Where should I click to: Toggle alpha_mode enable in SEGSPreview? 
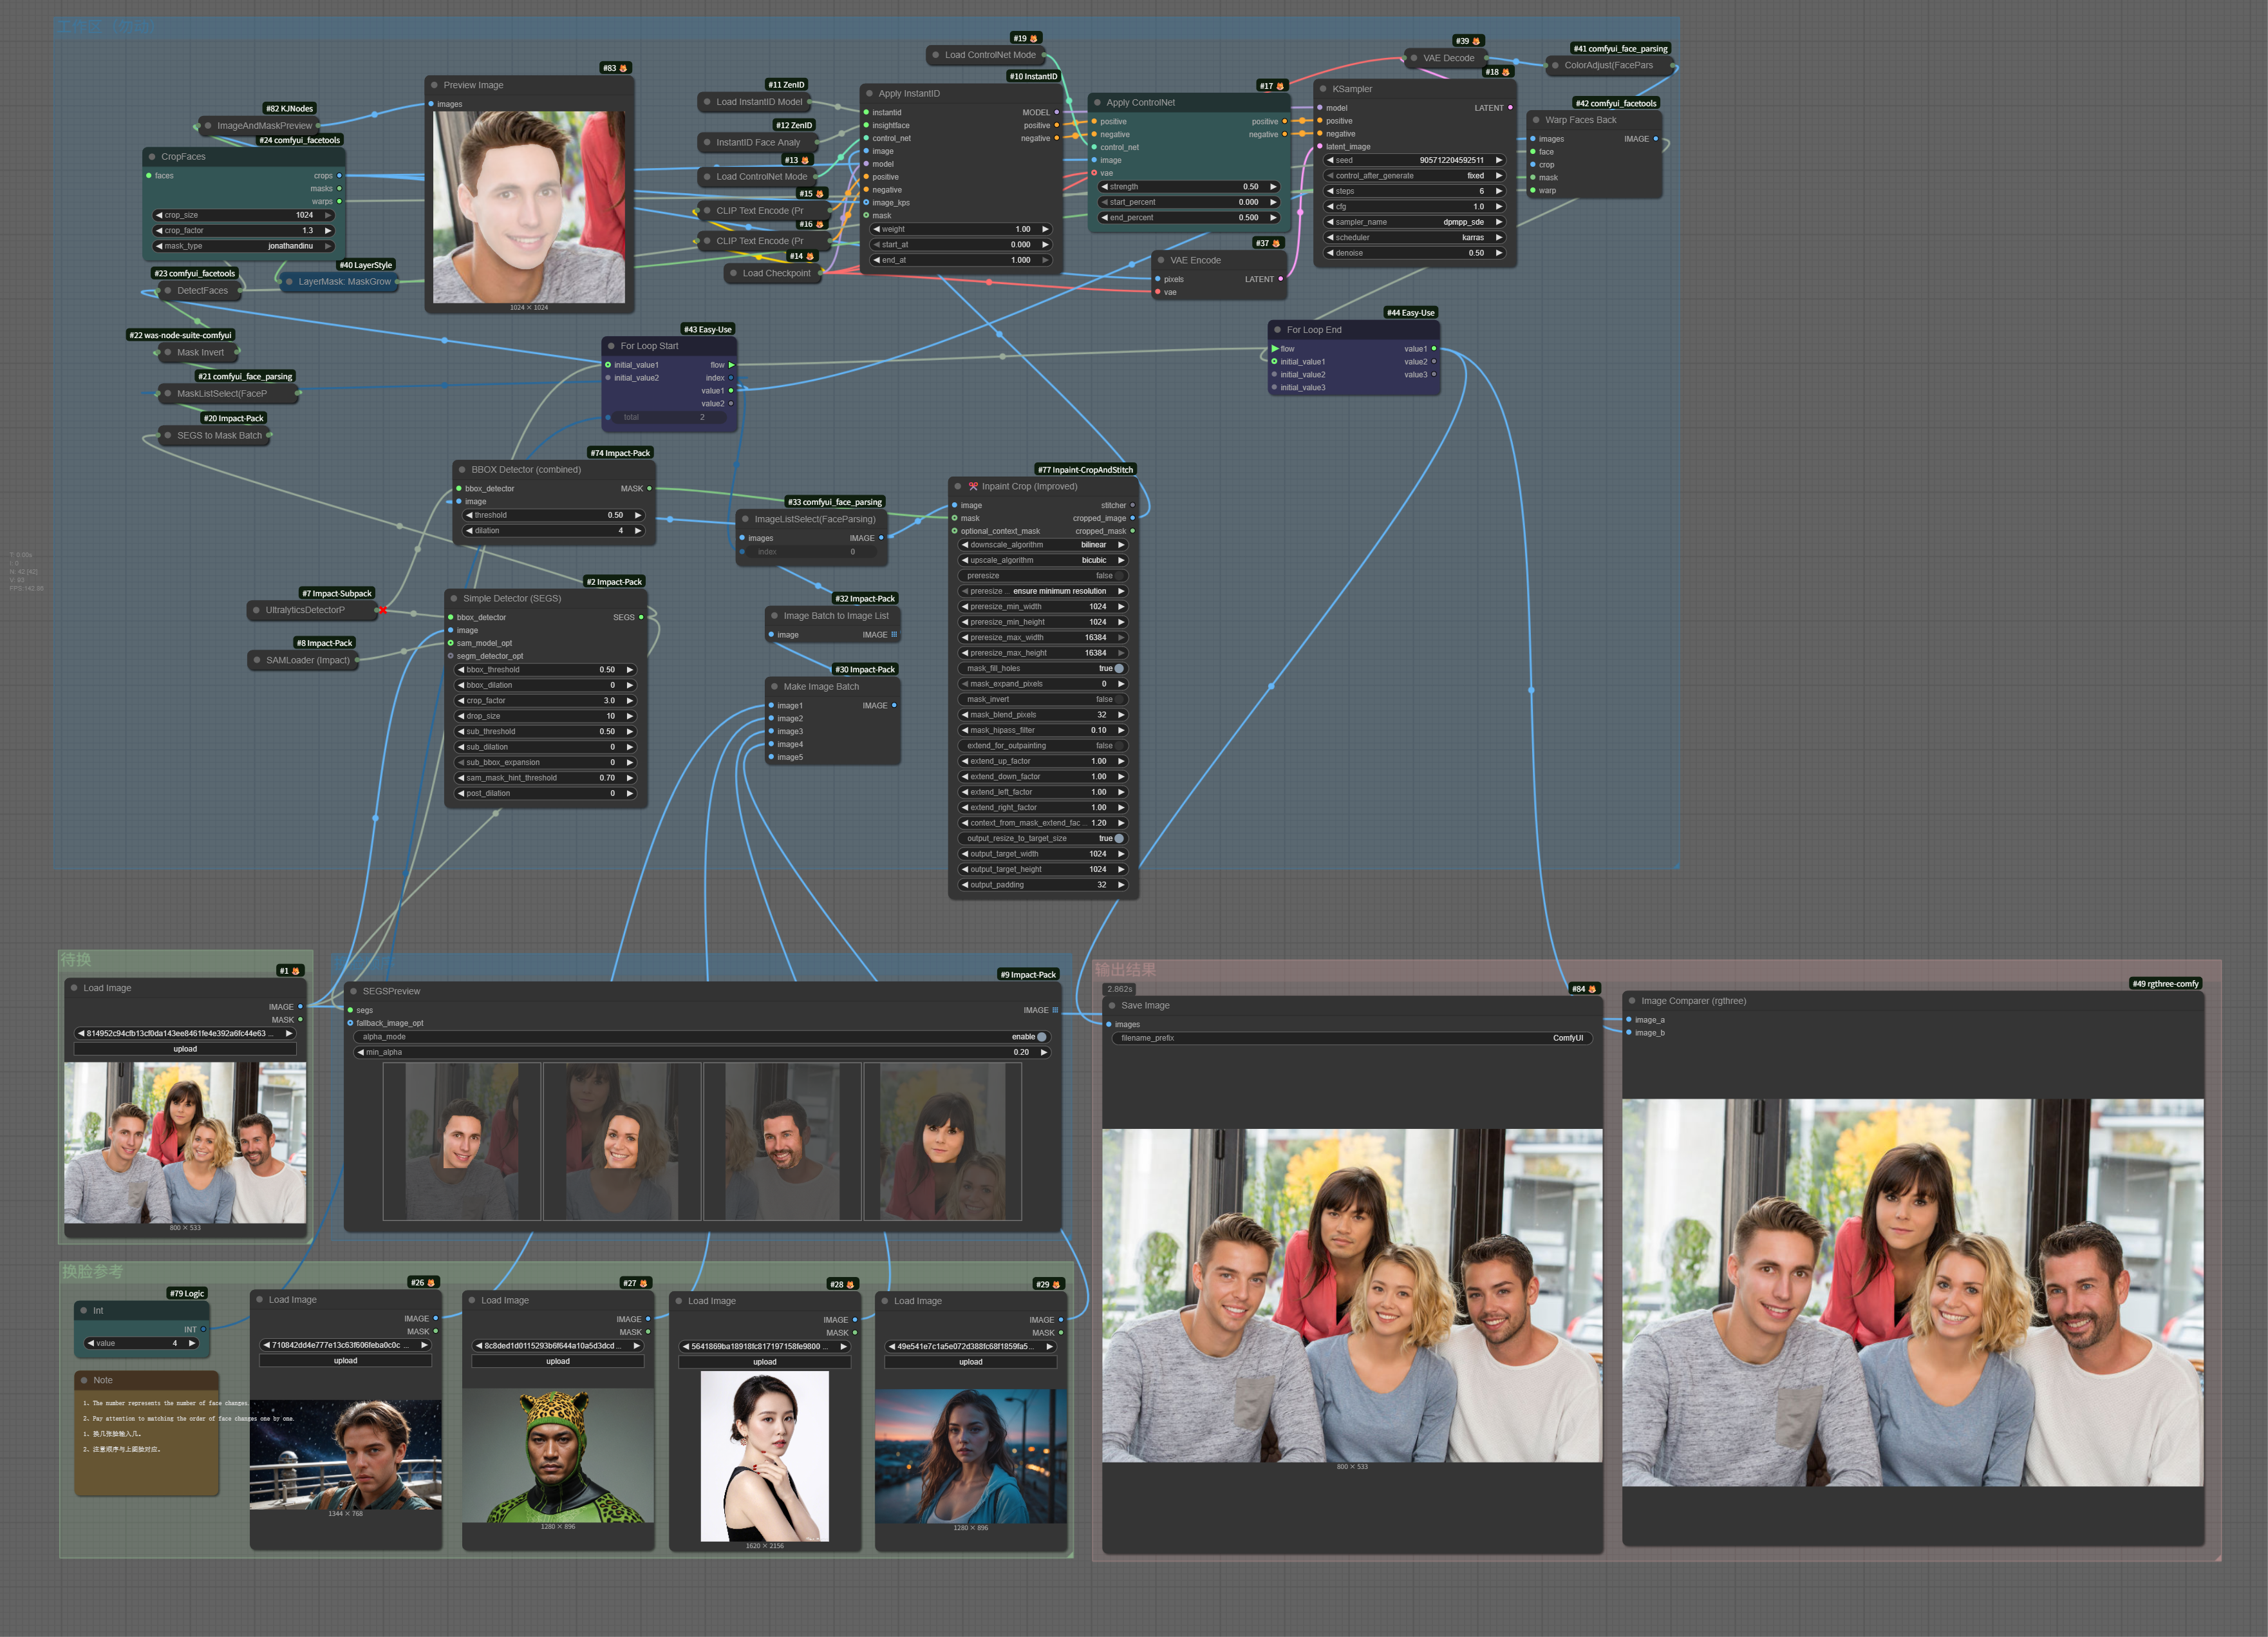[701, 1037]
